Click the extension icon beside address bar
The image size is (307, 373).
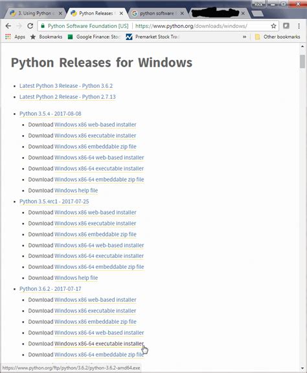tap(286, 26)
